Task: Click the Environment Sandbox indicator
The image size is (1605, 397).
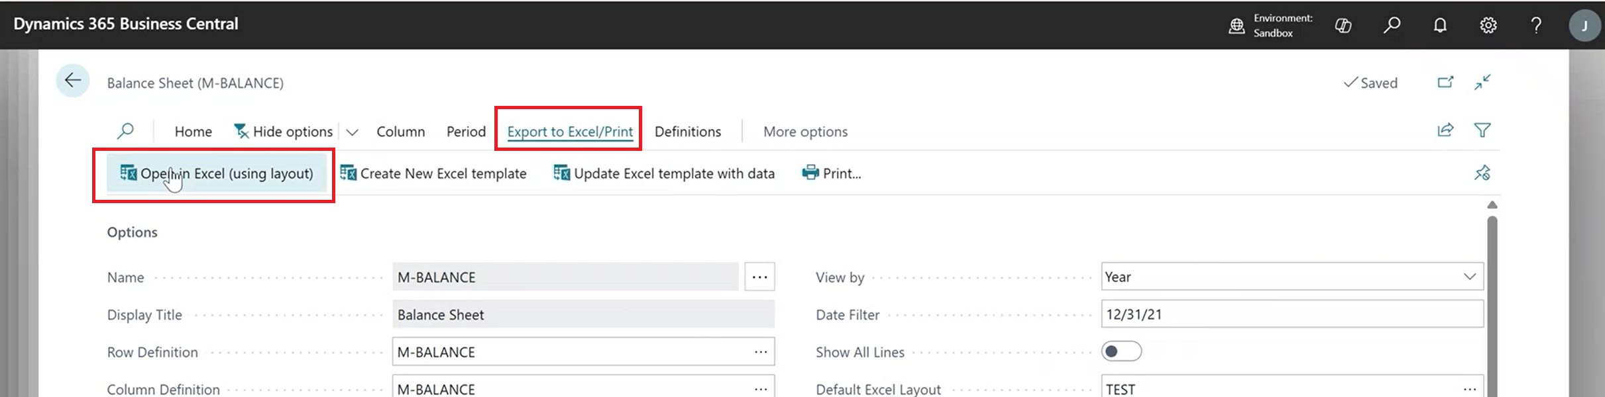Action: (1270, 25)
